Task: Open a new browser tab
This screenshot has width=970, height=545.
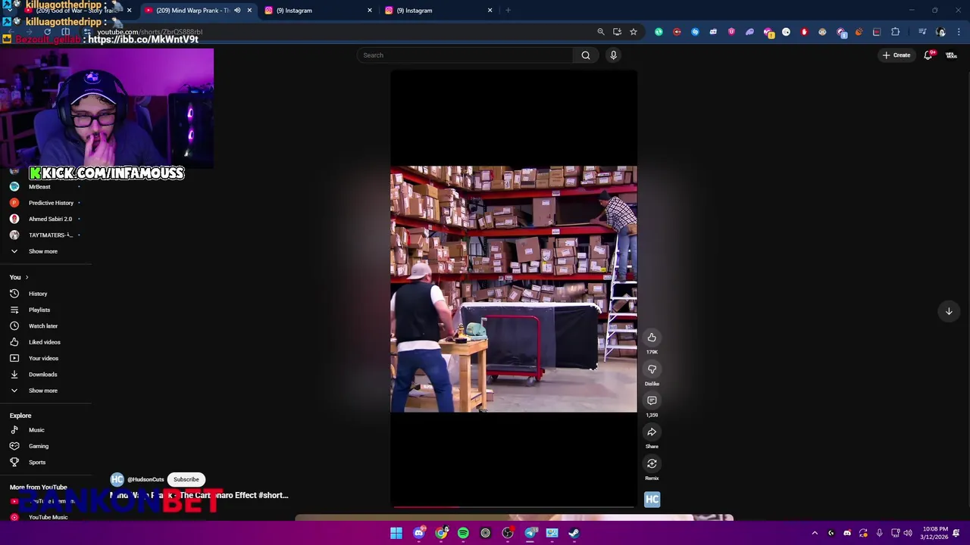Action: [x=508, y=11]
